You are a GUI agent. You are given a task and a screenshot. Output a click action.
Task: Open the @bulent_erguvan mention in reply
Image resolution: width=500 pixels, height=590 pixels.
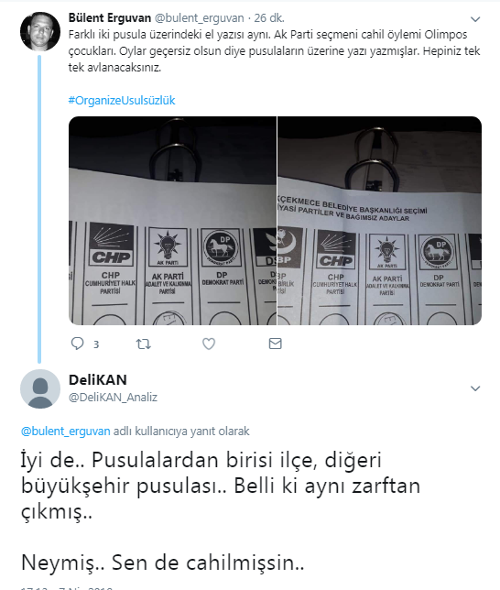[66, 432]
